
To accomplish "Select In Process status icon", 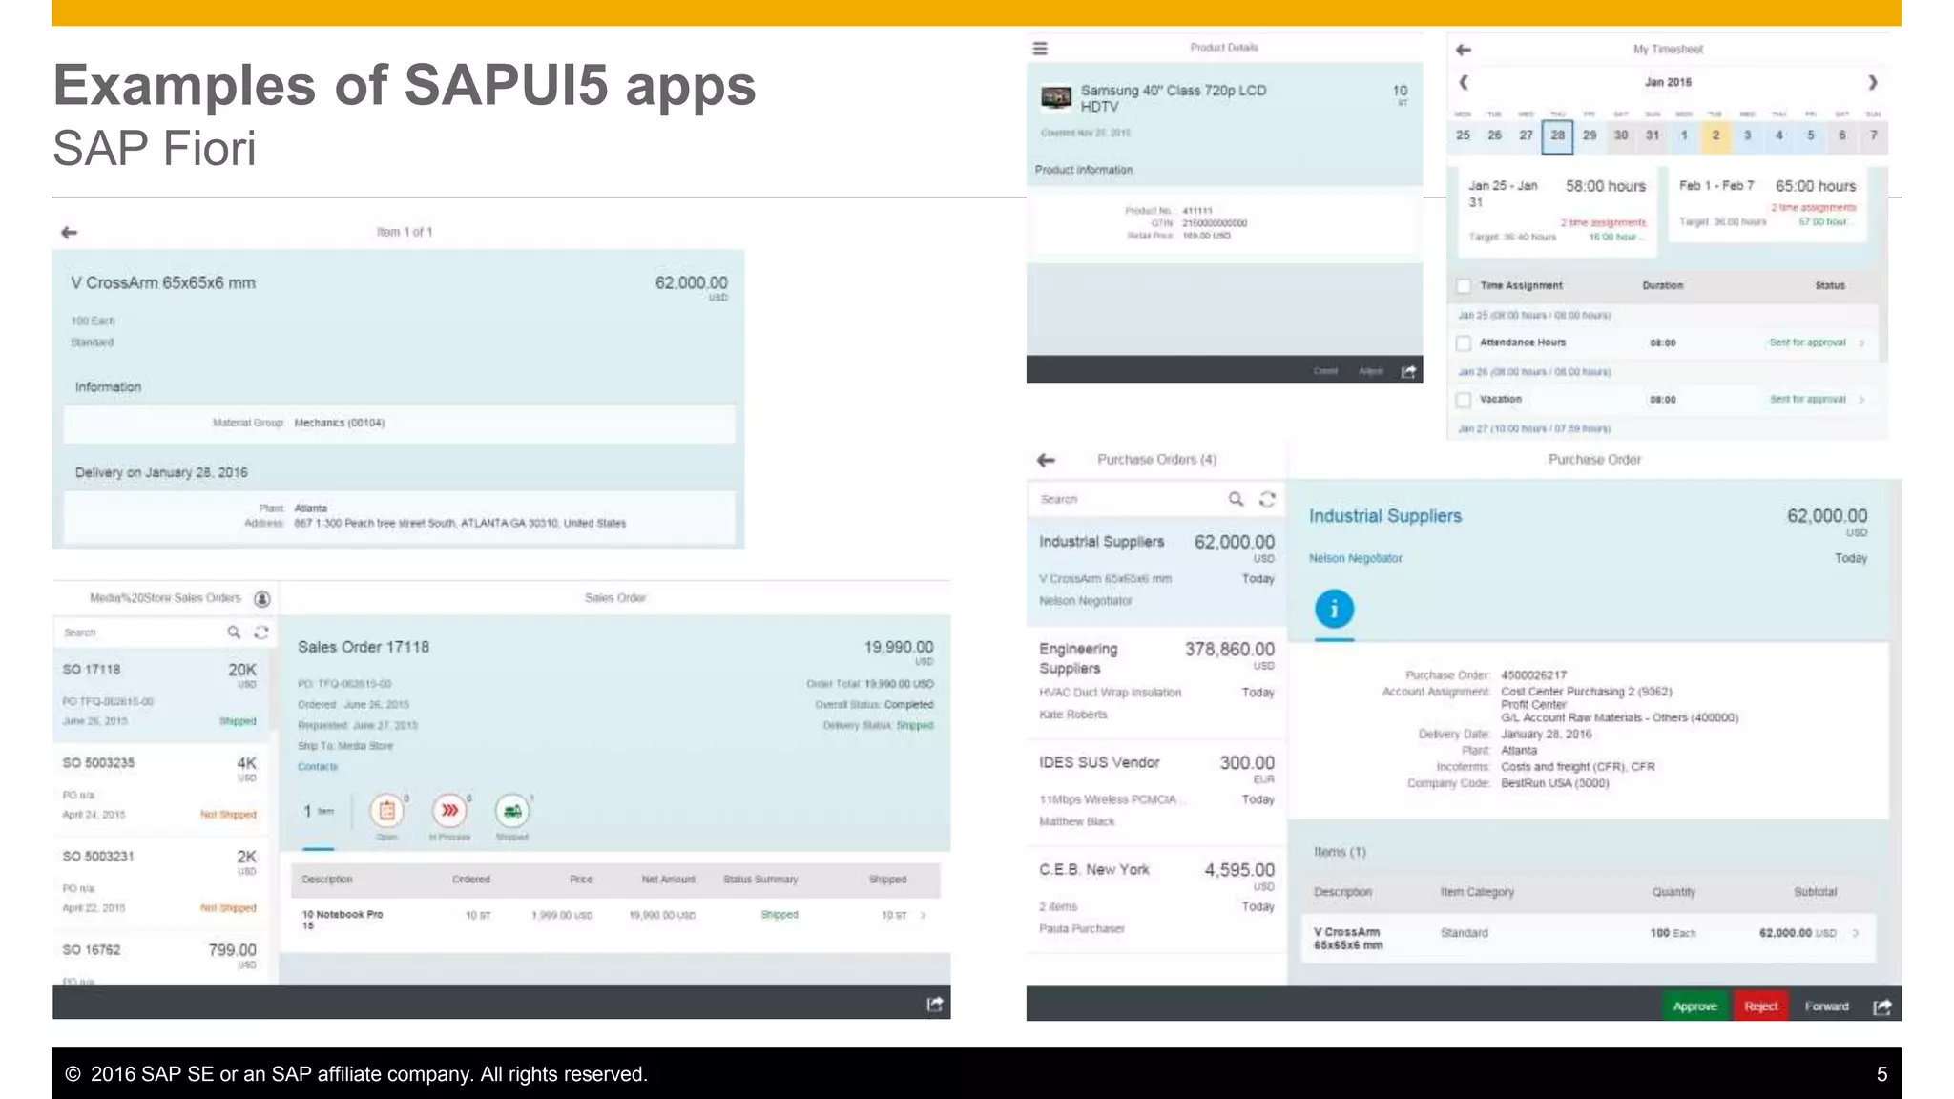I will [449, 811].
